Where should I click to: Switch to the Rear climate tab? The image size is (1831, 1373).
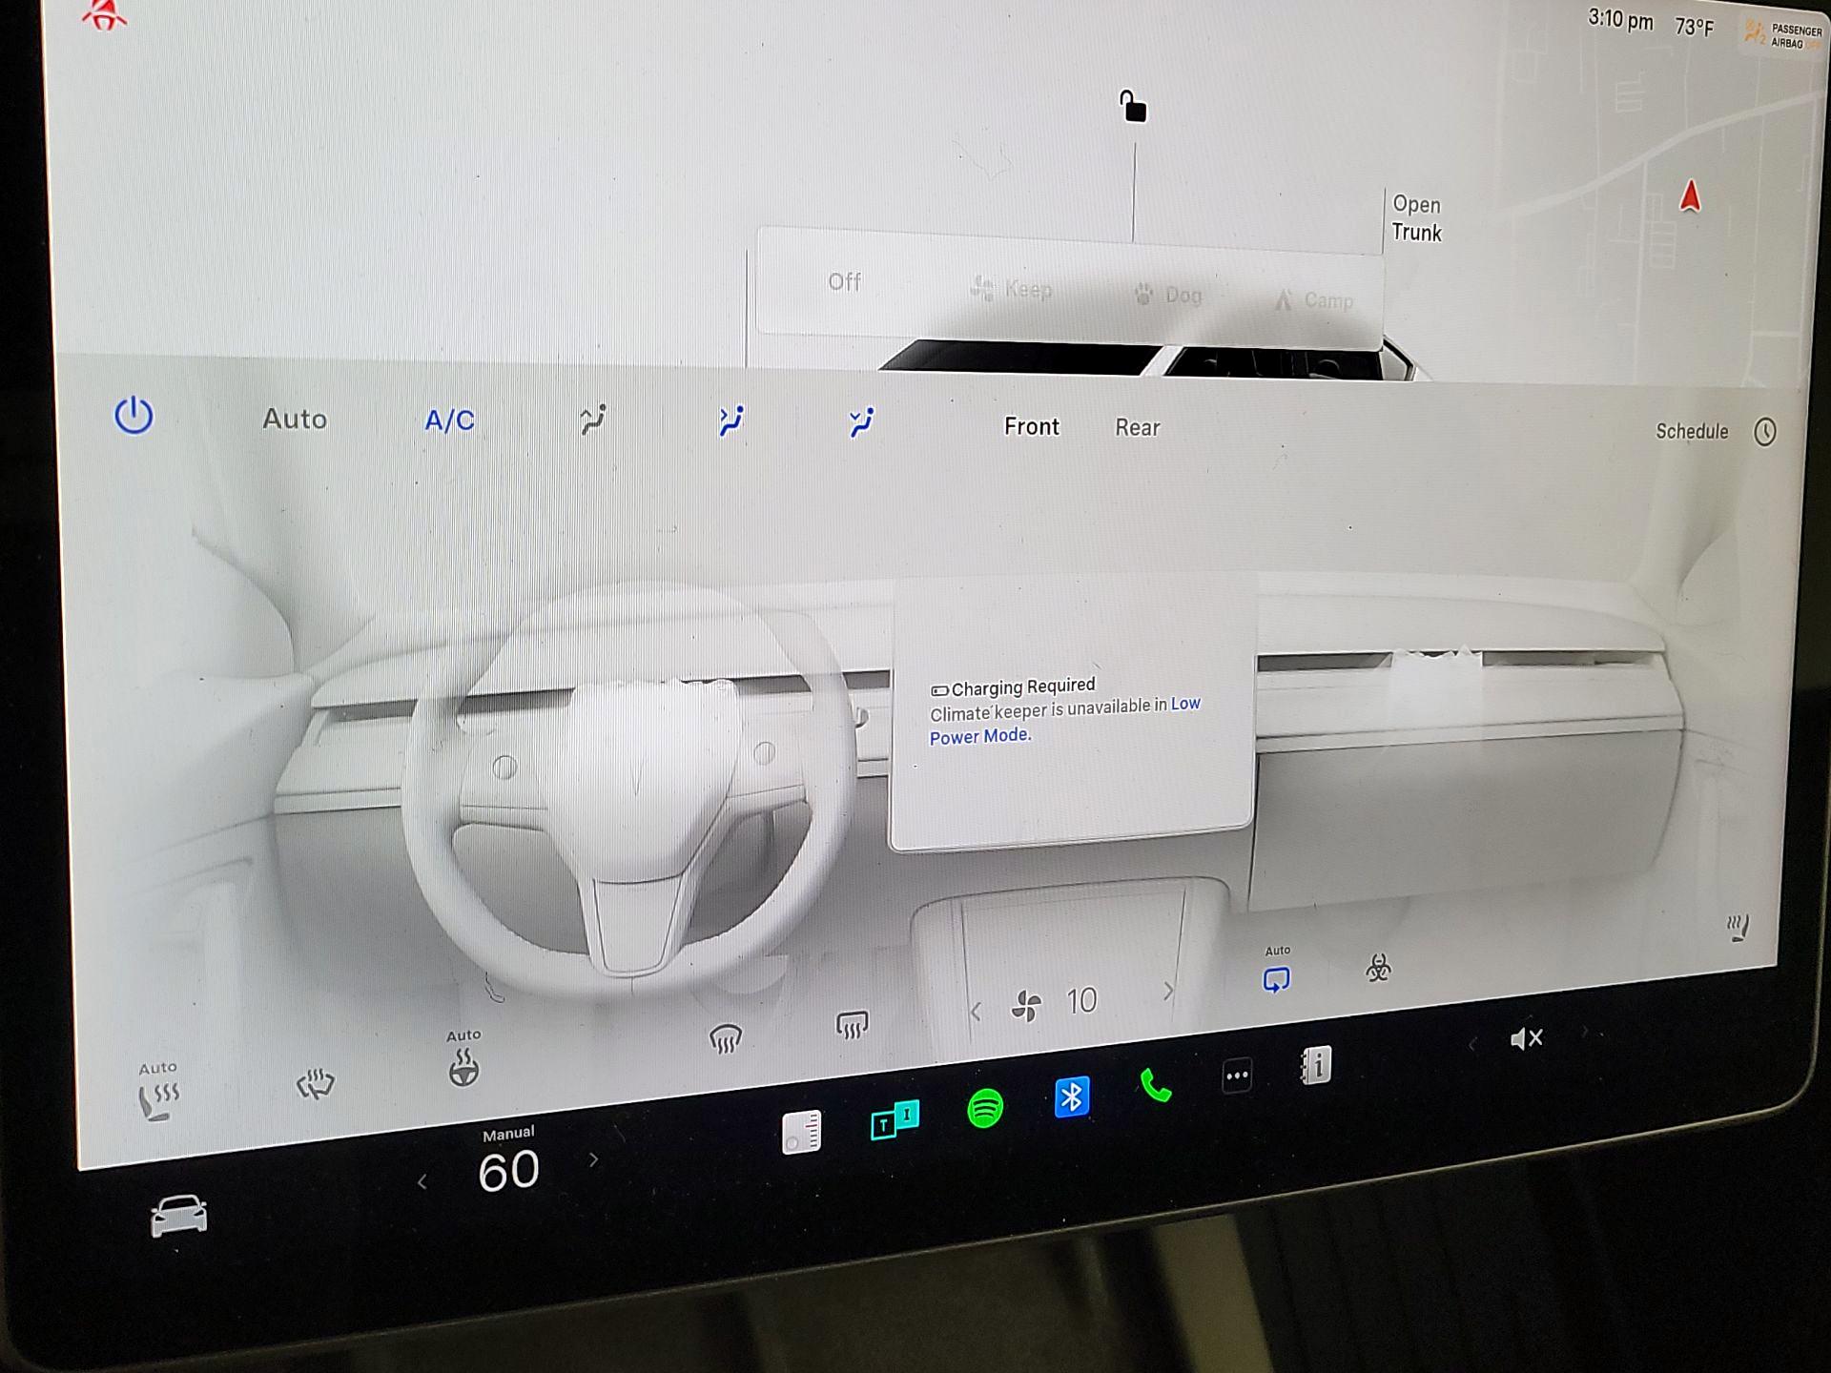pyautogui.click(x=1138, y=428)
